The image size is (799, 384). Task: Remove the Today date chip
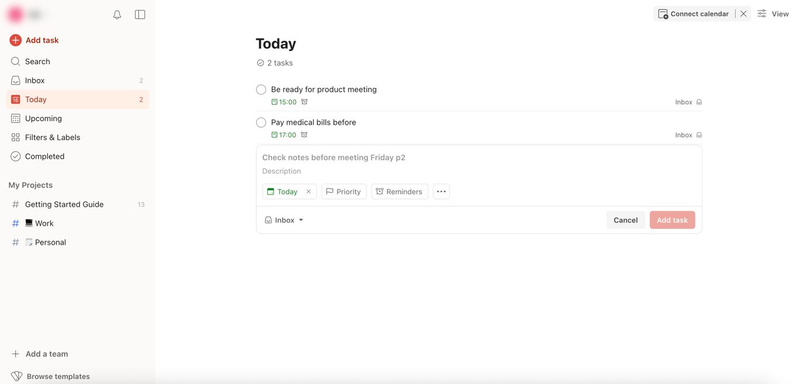pyautogui.click(x=308, y=191)
